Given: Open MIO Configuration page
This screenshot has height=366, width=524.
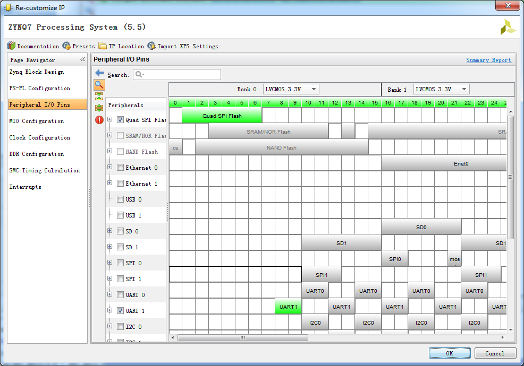Looking at the screenshot, I should pyautogui.click(x=37, y=121).
